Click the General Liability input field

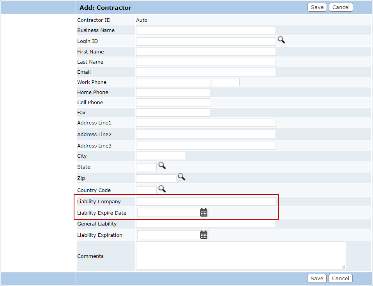(x=205, y=224)
